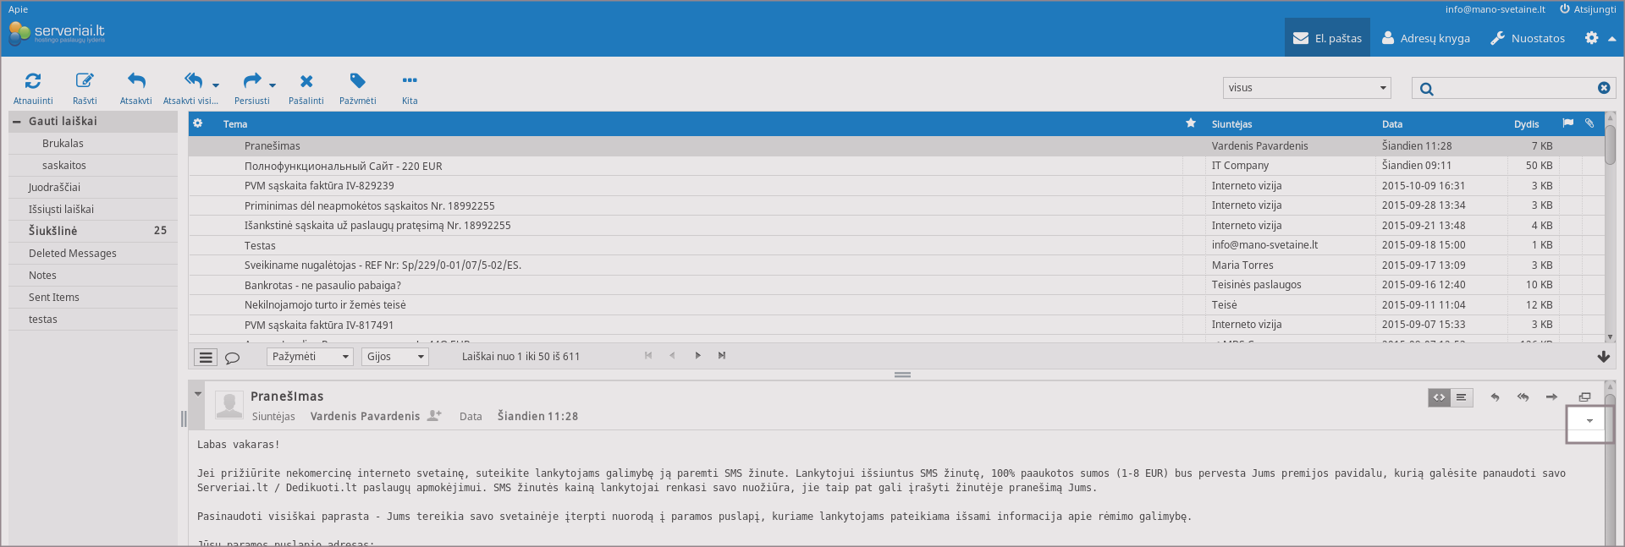This screenshot has height=547, width=1625.
Task: Click the Atnaujinti refresh icon
Action: click(x=33, y=81)
